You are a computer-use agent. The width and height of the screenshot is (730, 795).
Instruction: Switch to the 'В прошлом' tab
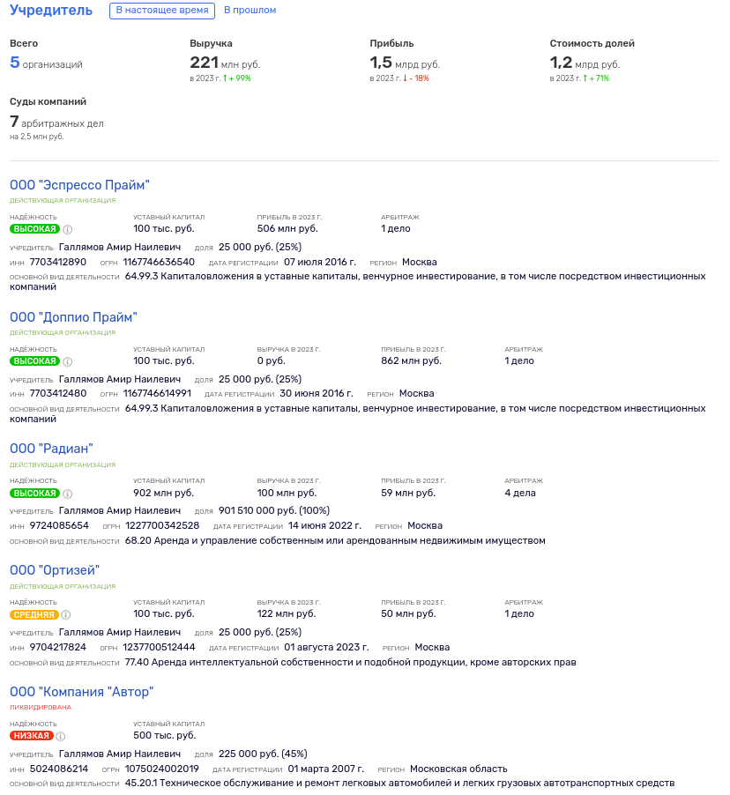click(x=250, y=11)
